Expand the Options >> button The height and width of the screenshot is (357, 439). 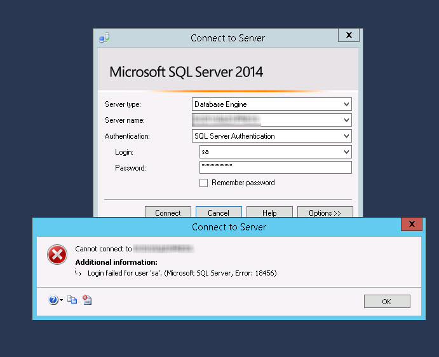point(325,213)
